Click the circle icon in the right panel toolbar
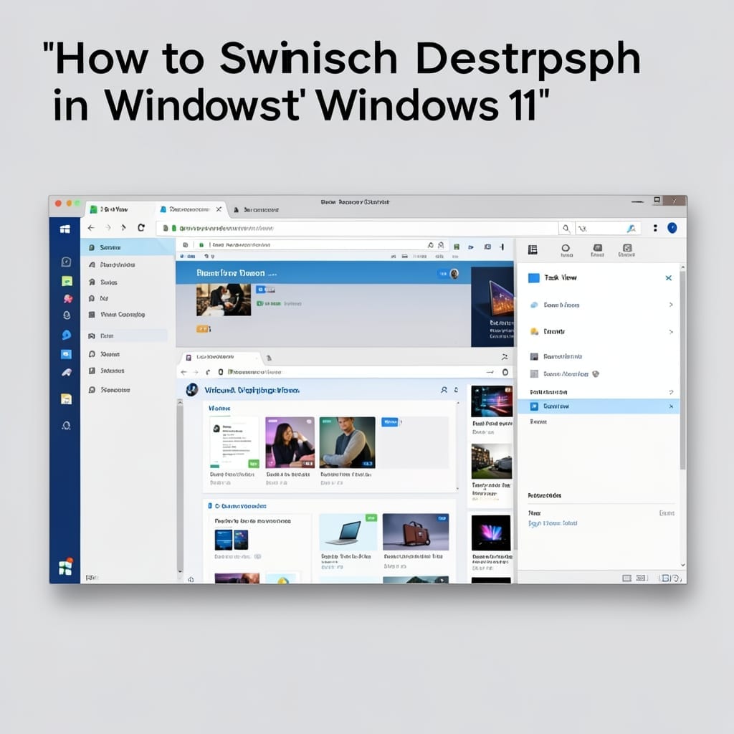Screen dimensions: 734x734 [x=566, y=248]
